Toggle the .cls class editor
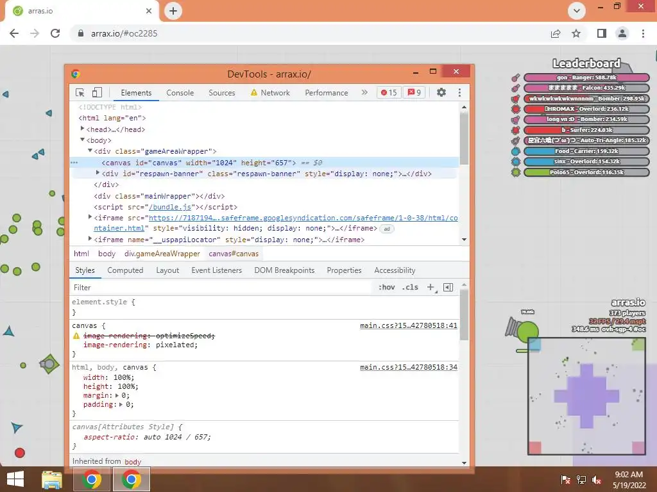 [410, 287]
